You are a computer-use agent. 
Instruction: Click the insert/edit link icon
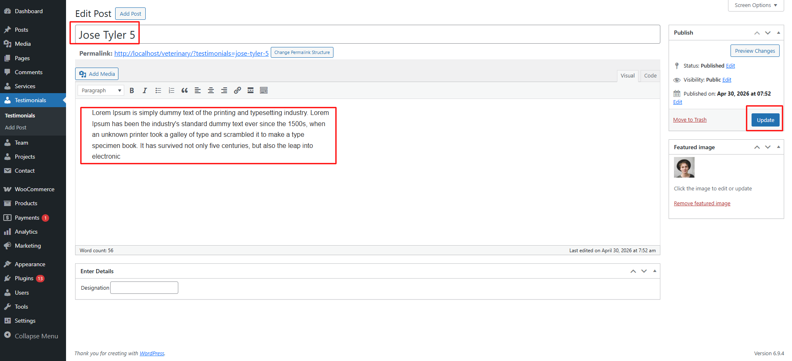coord(237,91)
